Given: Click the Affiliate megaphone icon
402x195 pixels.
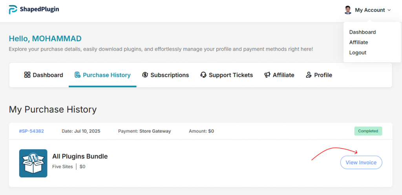Looking at the screenshot, I should 267,75.
